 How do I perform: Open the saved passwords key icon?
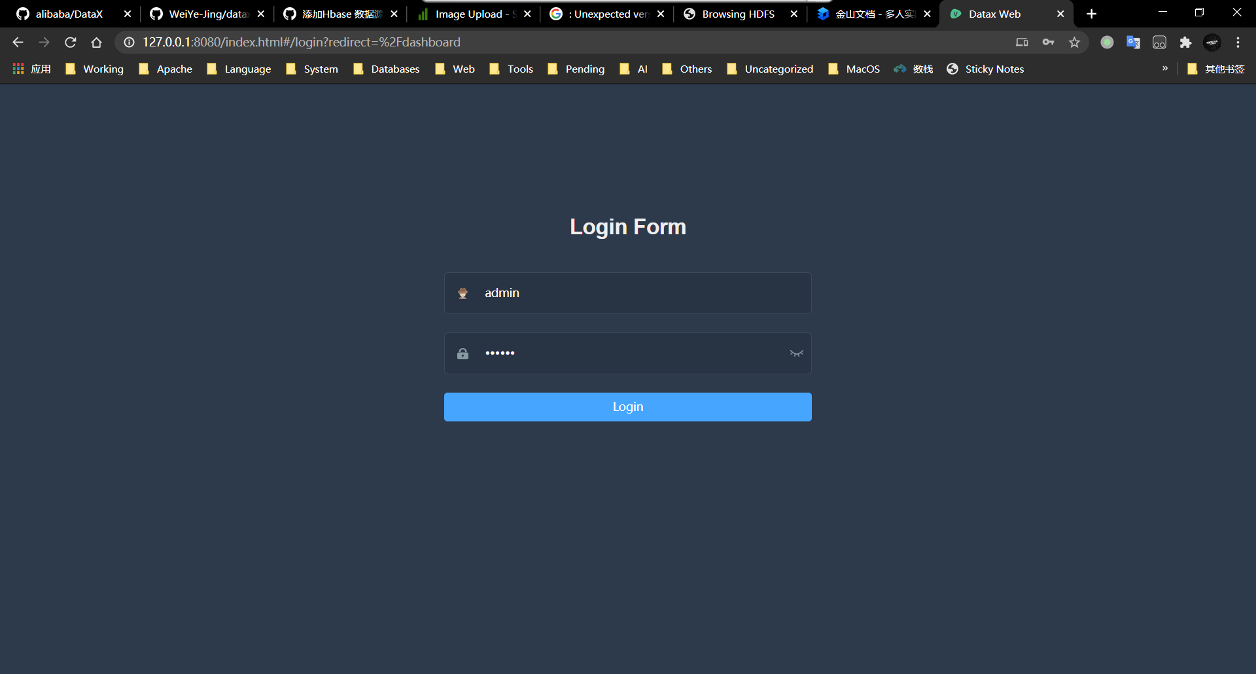(x=1048, y=43)
